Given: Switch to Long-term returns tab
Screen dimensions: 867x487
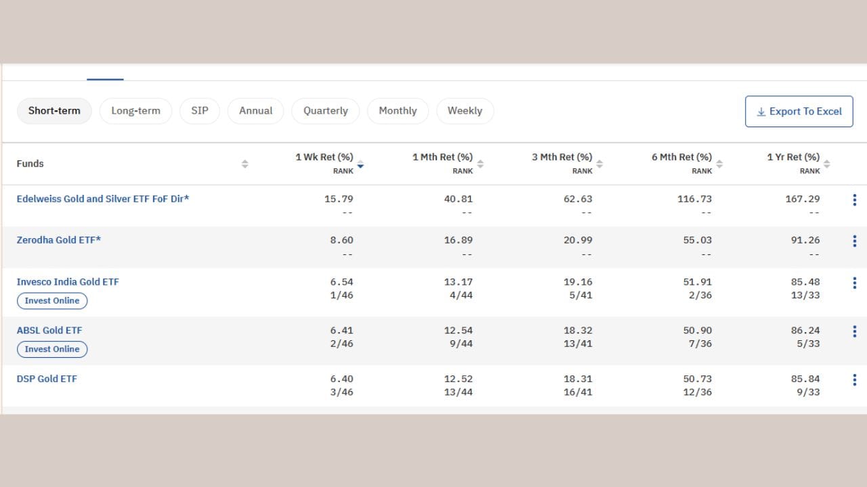Looking at the screenshot, I should (x=135, y=111).
